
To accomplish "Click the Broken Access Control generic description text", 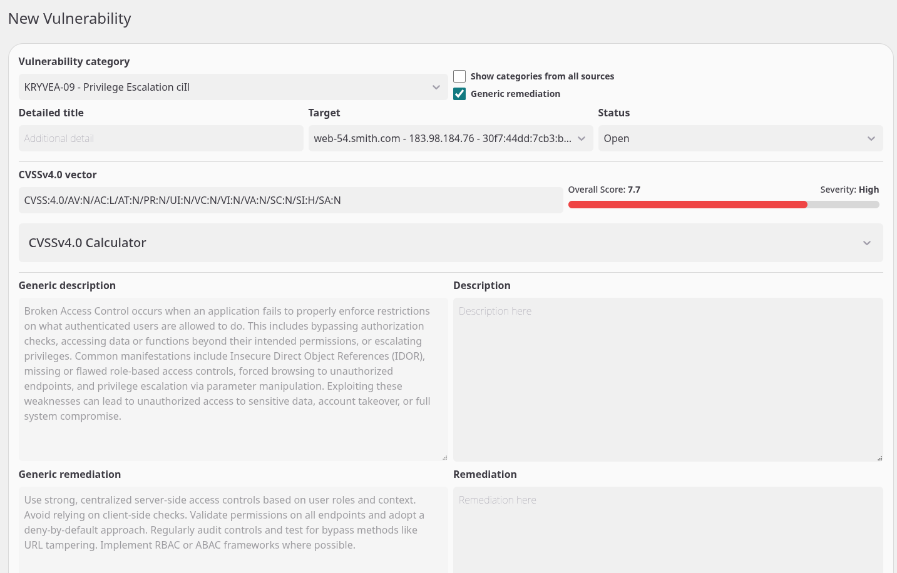I will coord(228,363).
